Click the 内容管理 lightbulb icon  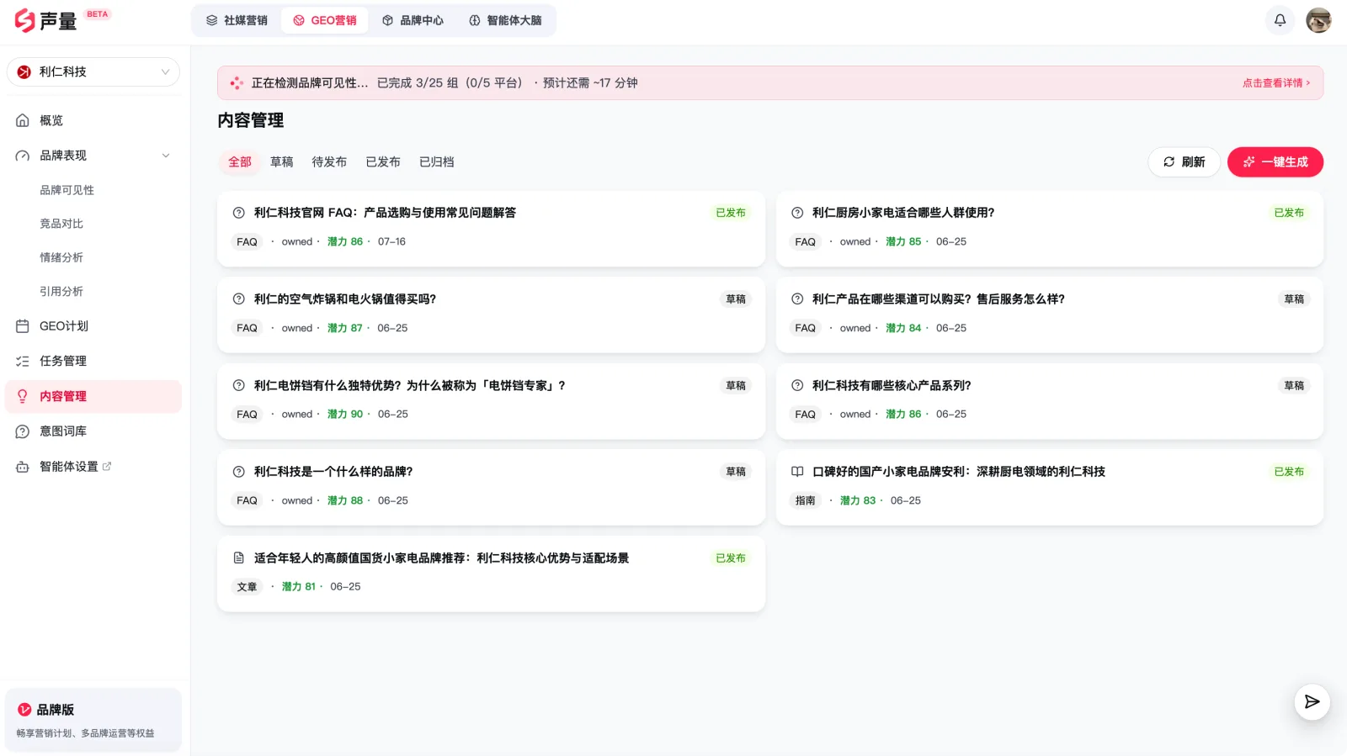(23, 396)
